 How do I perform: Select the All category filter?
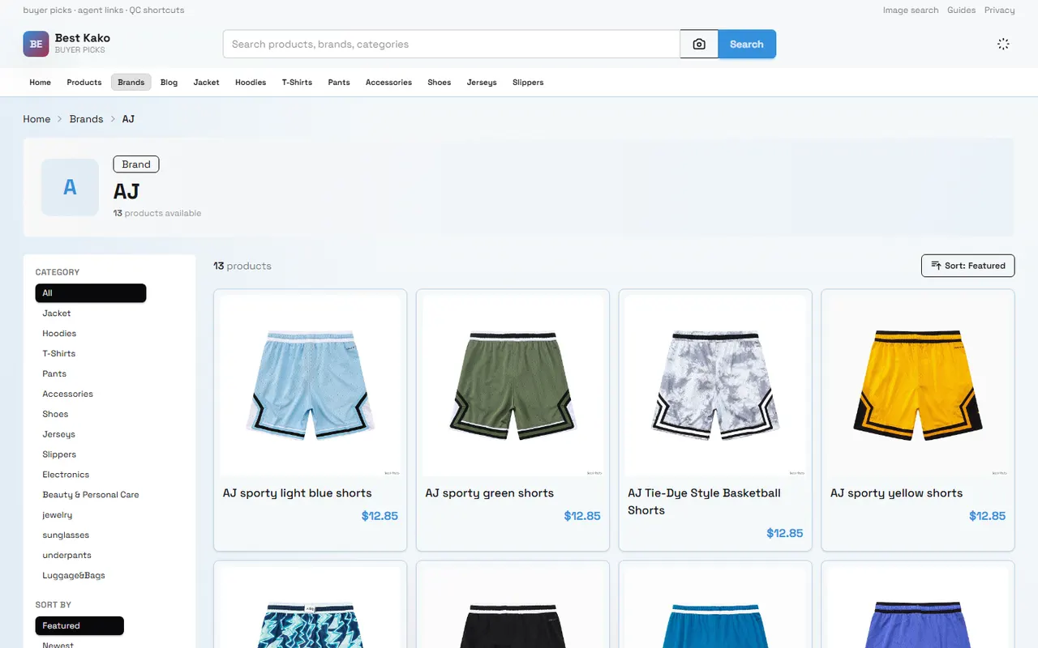(x=91, y=293)
